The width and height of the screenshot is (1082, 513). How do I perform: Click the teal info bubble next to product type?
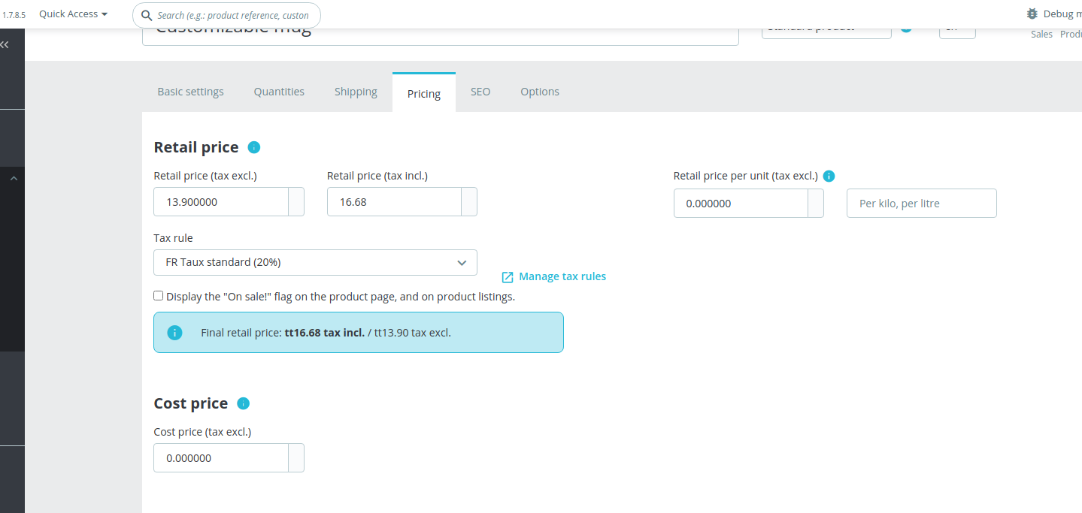pos(905,26)
